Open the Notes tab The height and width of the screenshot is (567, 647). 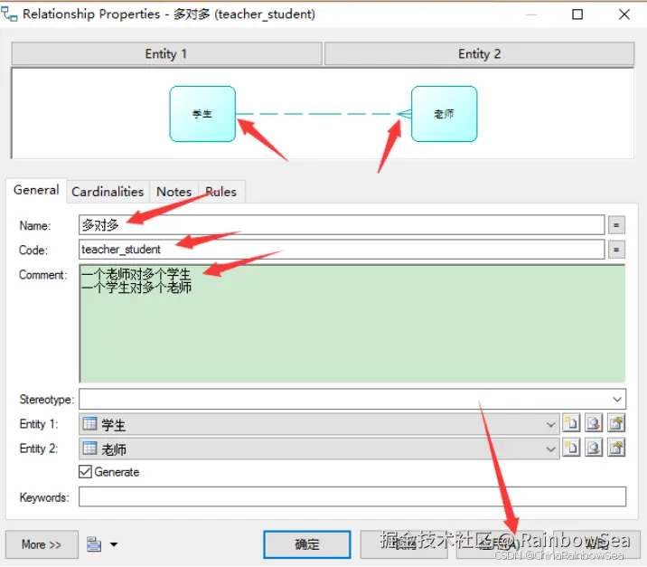[x=173, y=192]
